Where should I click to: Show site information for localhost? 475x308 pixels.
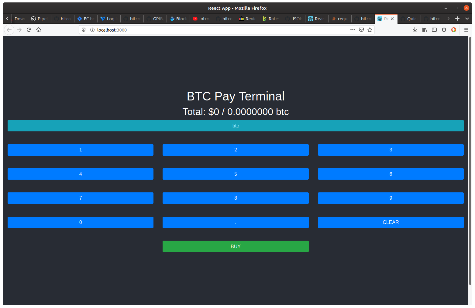92,30
